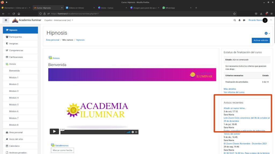Switch to the Elementor tab

[x=16, y=8]
